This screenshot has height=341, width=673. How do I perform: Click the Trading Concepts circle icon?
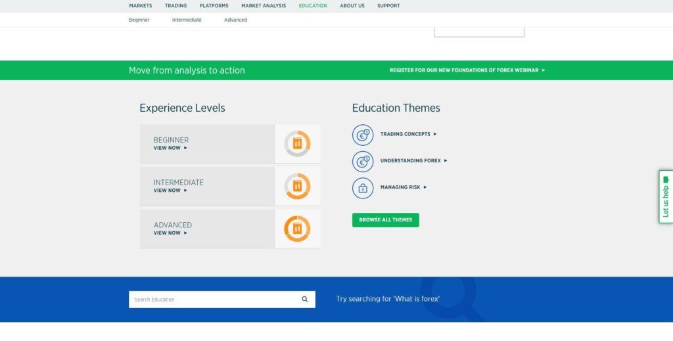click(362, 135)
